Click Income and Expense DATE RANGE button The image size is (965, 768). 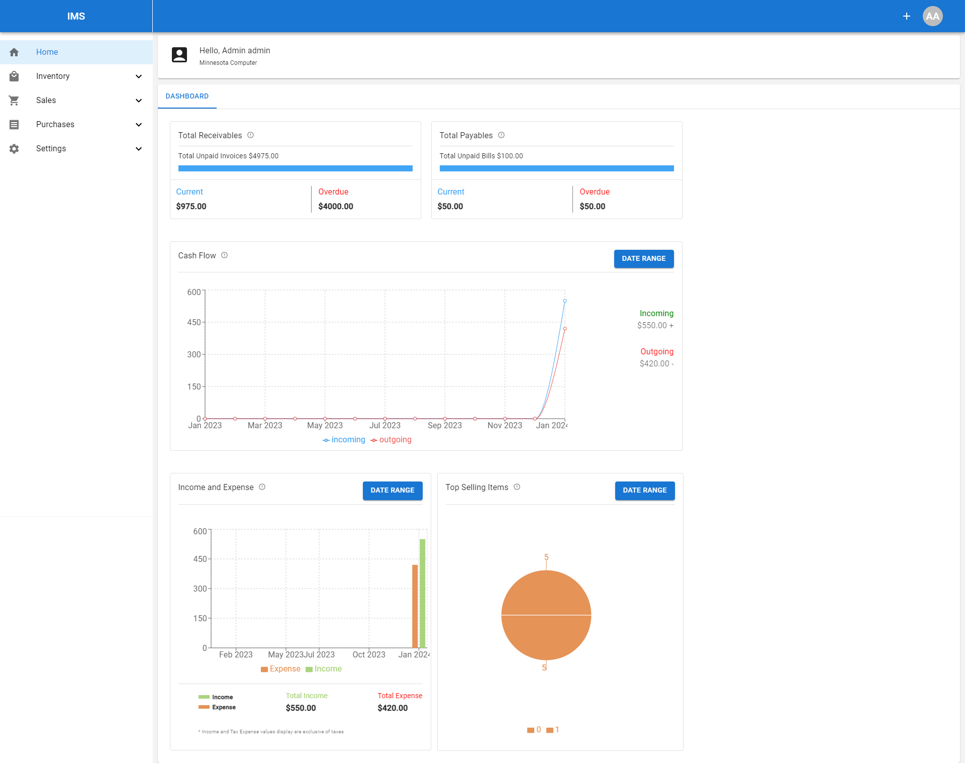pyautogui.click(x=393, y=491)
